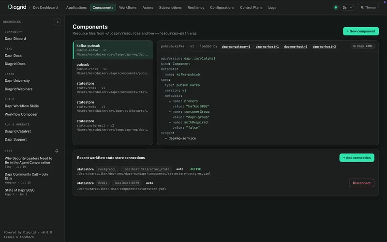387x242 pixels.
Task: Click the localhost:6379 tag
Action: [x=126, y=183]
